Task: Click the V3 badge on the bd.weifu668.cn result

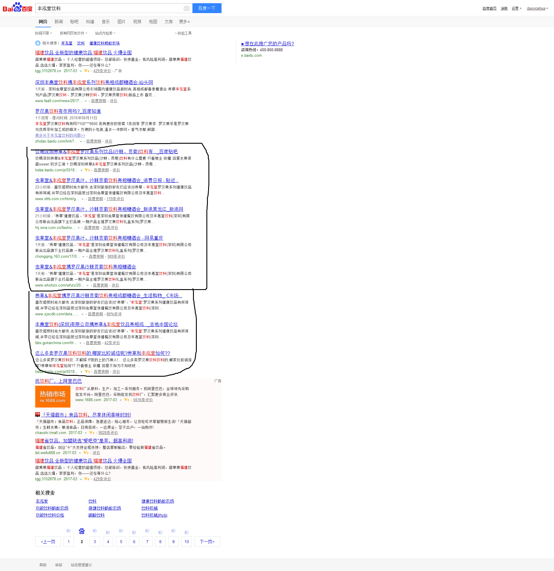Action: (86, 453)
